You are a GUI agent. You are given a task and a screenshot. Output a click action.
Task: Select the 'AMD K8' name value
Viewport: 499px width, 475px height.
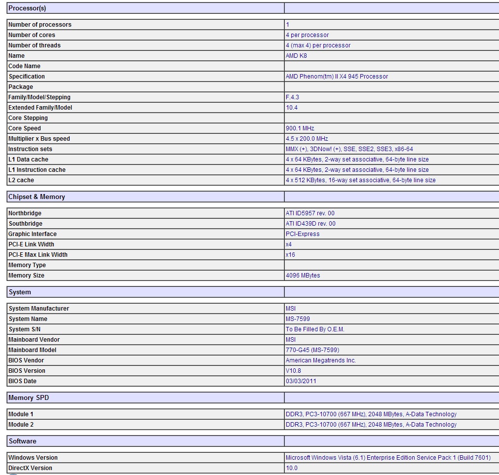pyautogui.click(x=296, y=56)
